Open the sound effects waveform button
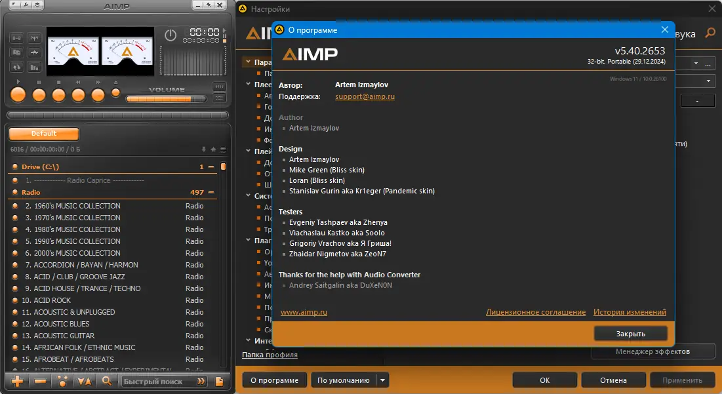This screenshot has height=394, width=722. pos(34,52)
